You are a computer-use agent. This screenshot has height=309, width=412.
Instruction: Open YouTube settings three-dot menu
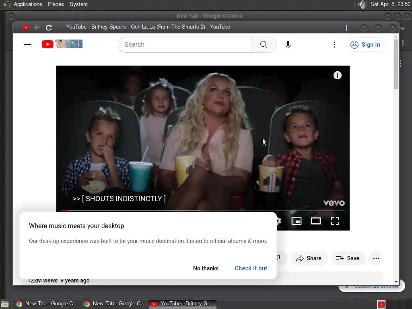[334, 45]
